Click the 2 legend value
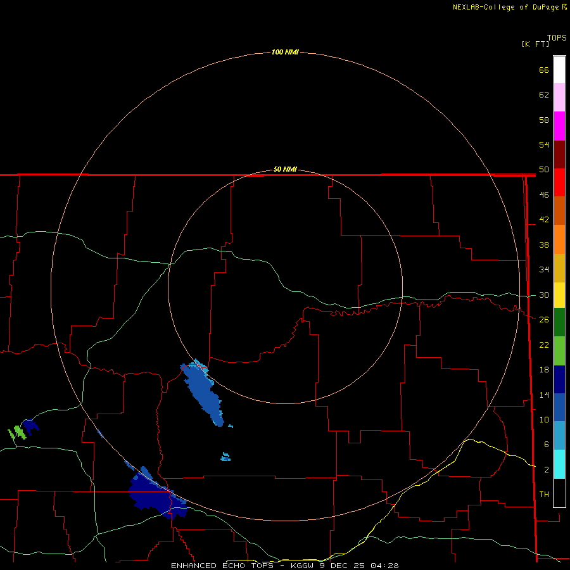The image size is (570, 570). click(547, 470)
